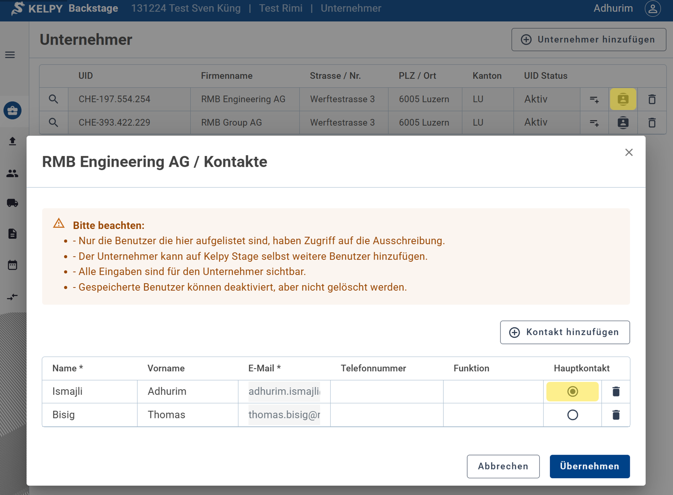Open the document icon in sidebar
Image resolution: width=673 pixels, height=495 pixels.
[12, 234]
